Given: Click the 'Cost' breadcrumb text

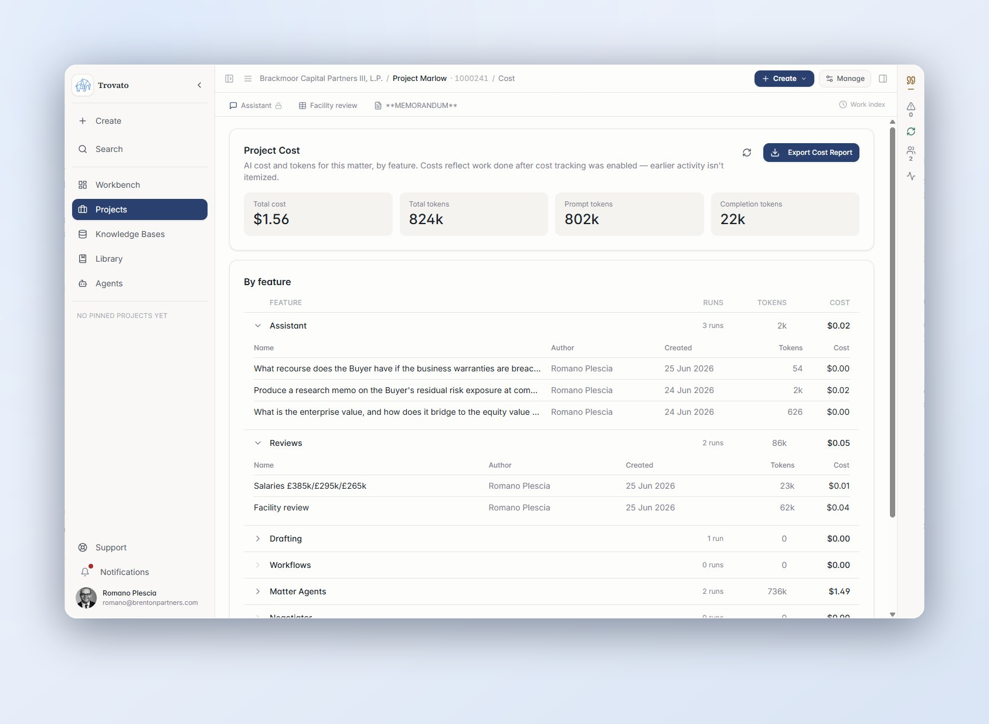Looking at the screenshot, I should [507, 79].
